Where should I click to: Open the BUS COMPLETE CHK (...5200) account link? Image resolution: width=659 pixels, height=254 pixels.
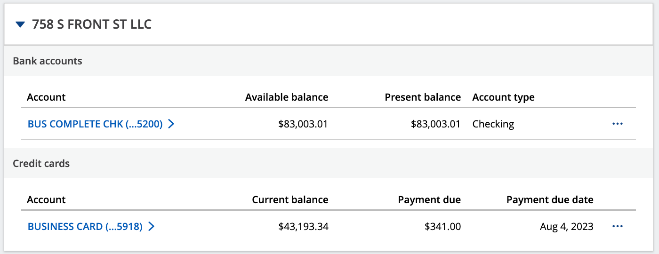tap(95, 124)
